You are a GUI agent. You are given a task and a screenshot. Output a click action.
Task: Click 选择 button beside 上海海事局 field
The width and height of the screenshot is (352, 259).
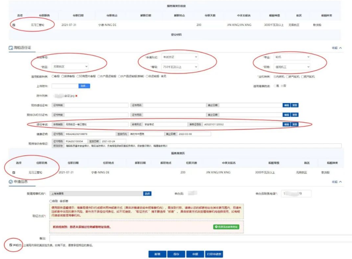click(147, 194)
